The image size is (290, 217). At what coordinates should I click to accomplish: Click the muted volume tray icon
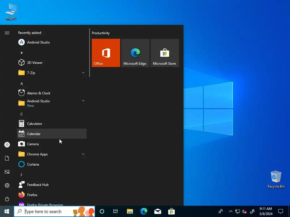(x=244, y=211)
